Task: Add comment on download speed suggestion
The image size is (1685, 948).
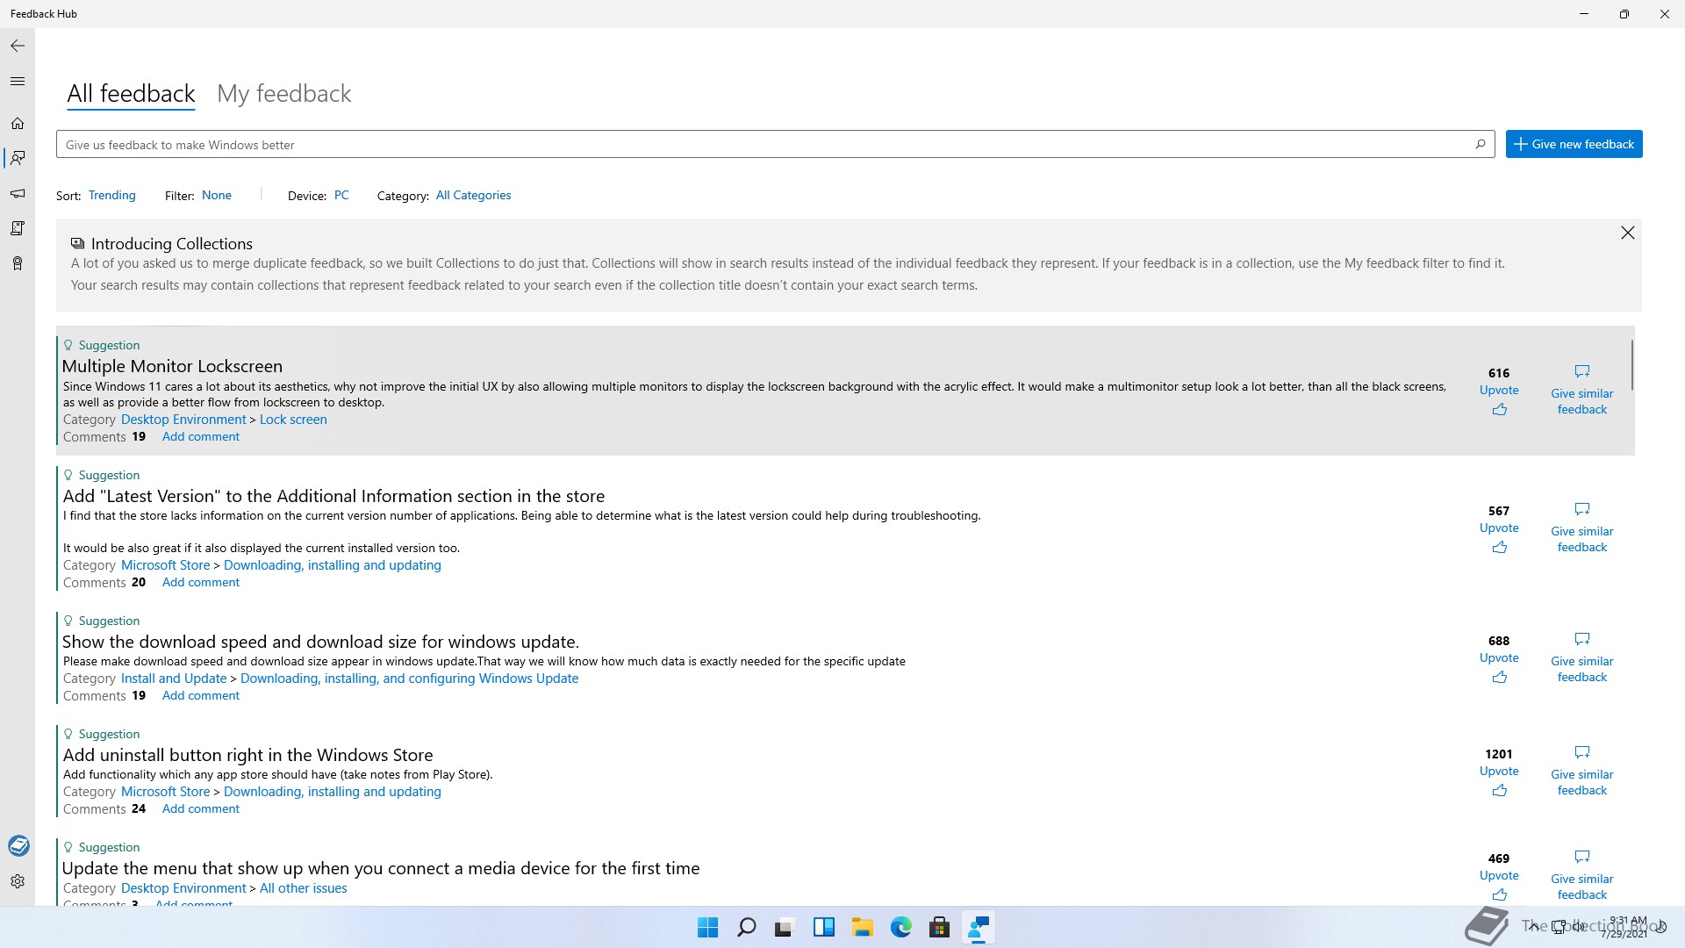Action: [201, 696]
